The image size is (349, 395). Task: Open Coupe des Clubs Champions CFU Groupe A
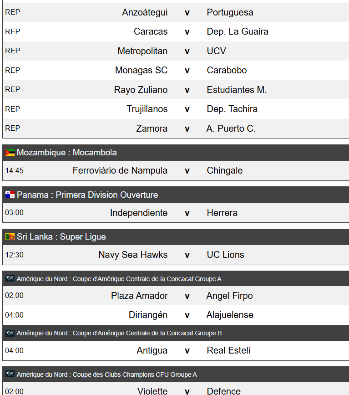pyautogui.click(x=176, y=374)
